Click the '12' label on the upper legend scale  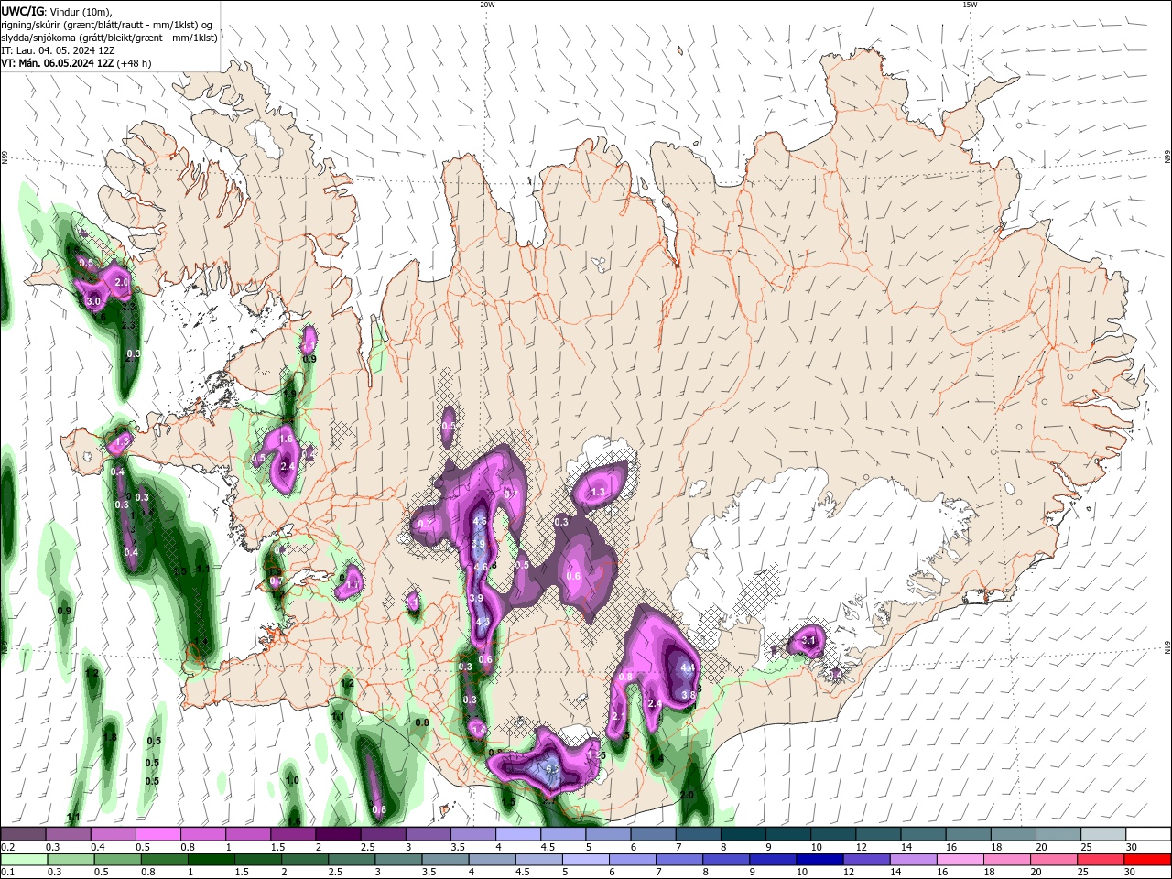coord(863,847)
